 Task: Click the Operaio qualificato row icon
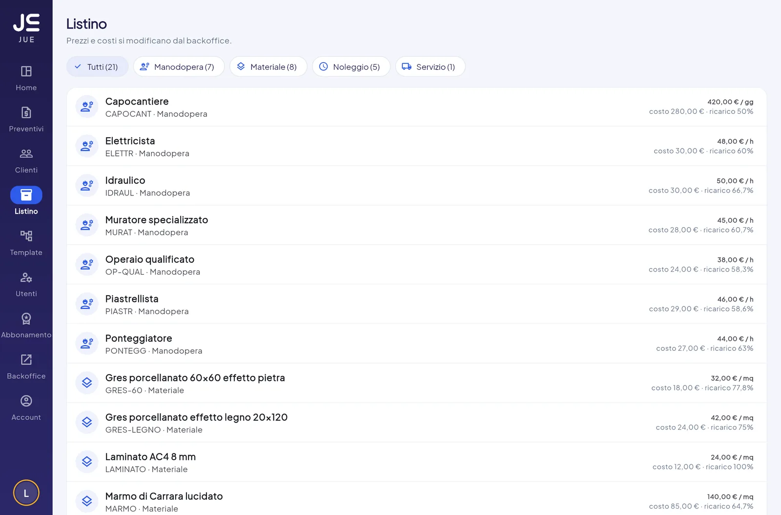point(87,265)
